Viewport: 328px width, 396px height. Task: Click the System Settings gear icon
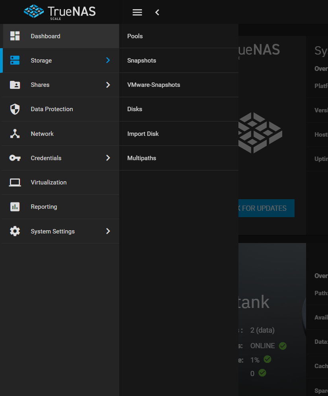pos(15,231)
